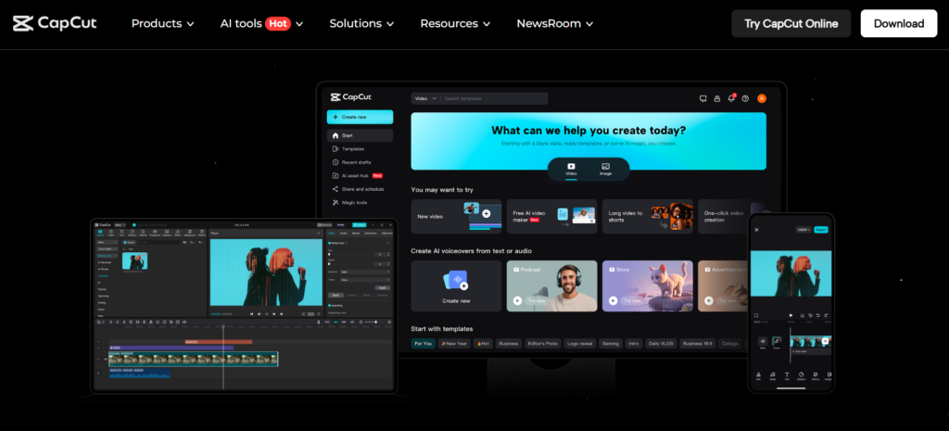949x431 pixels.
Task: Click Create new button in monitor sidebar
Action: [361, 117]
